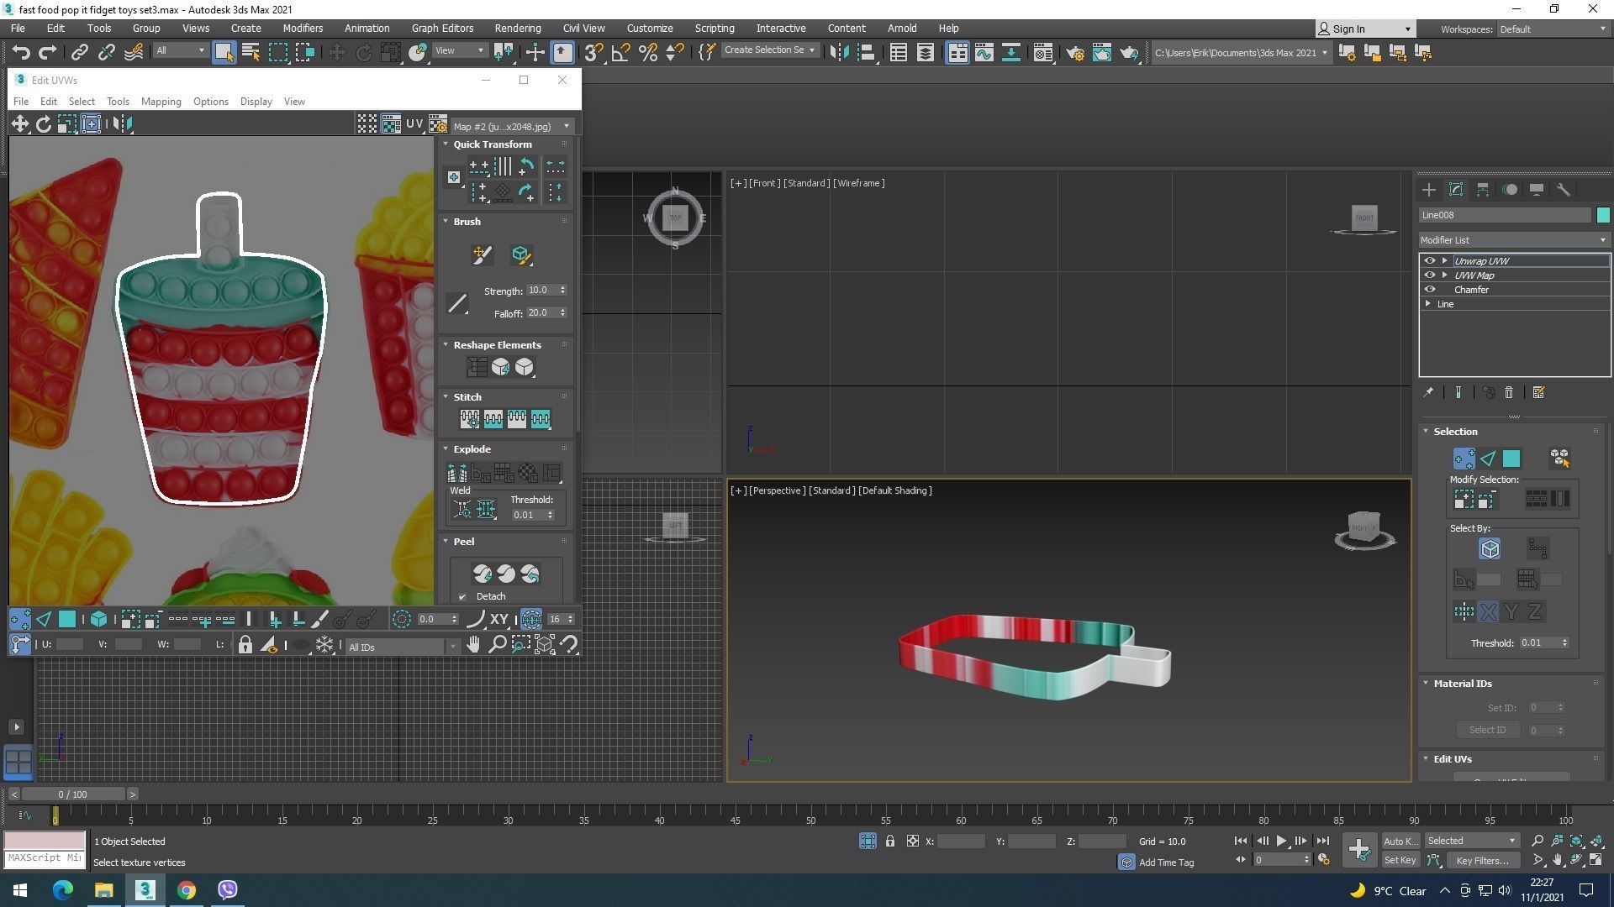Uncheck the Detach checkbox in Peel
Image resolution: width=1614 pixels, height=907 pixels.
point(462,597)
